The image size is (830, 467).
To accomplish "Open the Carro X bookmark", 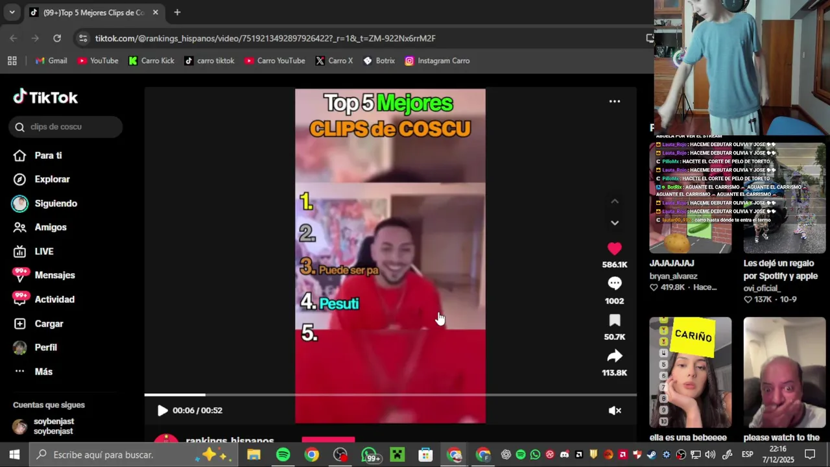I will [334, 60].
